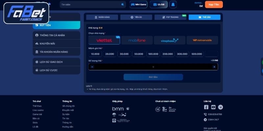Open Tài Khoản Ngân Hàng

[x=56, y=52]
